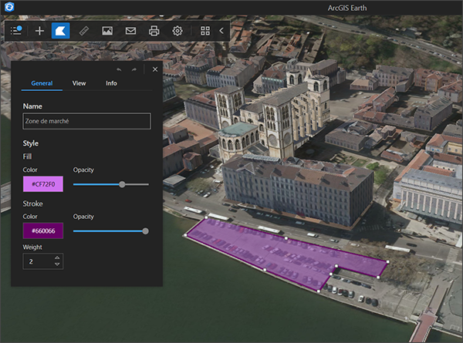Select the Draw sketch tool
The width and height of the screenshot is (463, 343).
coord(60,31)
